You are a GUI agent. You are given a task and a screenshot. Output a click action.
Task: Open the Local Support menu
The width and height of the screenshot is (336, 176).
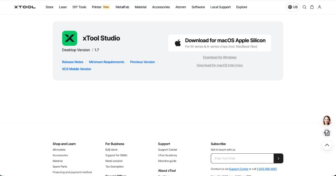[x=221, y=7]
